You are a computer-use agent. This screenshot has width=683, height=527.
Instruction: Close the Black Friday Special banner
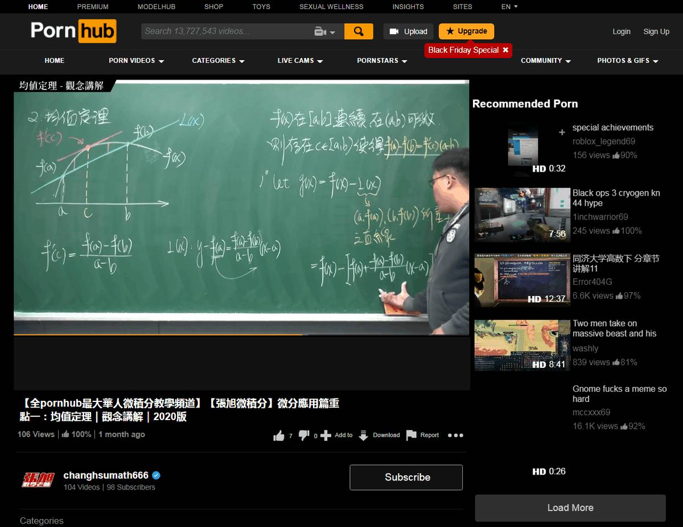(x=505, y=50)
